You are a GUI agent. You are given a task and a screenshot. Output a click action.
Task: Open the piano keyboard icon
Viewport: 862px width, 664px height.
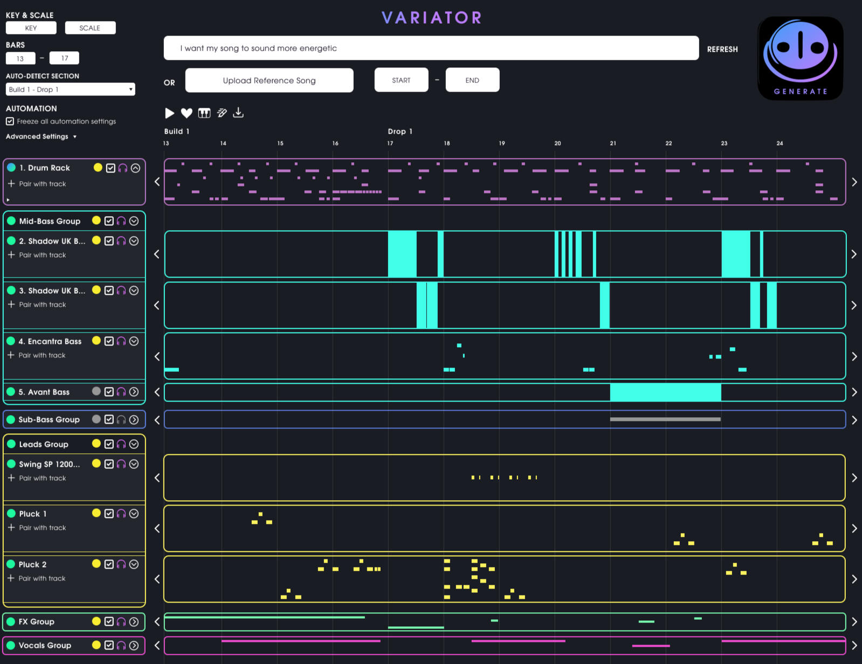tap(204, 113)
